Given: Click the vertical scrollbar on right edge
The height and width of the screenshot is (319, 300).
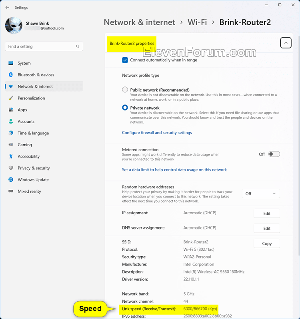Looking at the screenshot, I should tap(298, 146).
